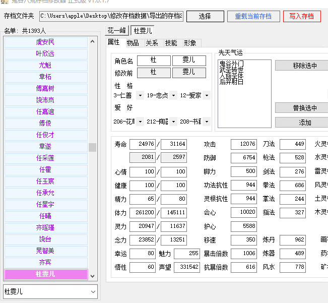Image resolution: width=328 pixels, height=303 pixels.
Task: Expand the 12-爱家 personality dropdown
Action: [x=207, y=96]
